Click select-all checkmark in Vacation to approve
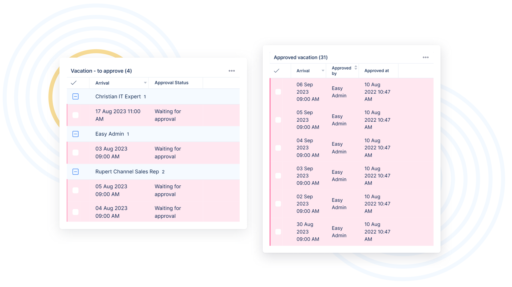The image size is (512, 287). click(x=74, y=83)
